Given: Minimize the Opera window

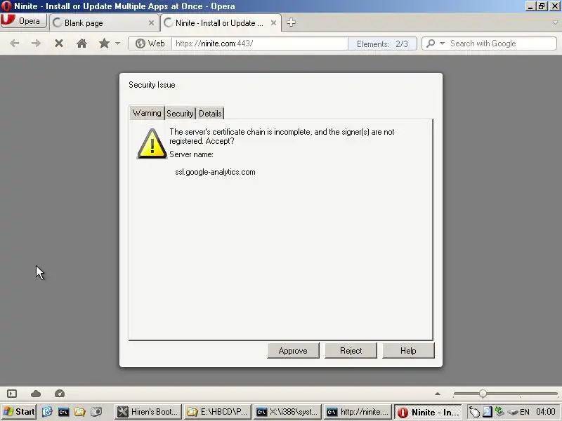Looking at the screenshot, I should click(531, 6).
